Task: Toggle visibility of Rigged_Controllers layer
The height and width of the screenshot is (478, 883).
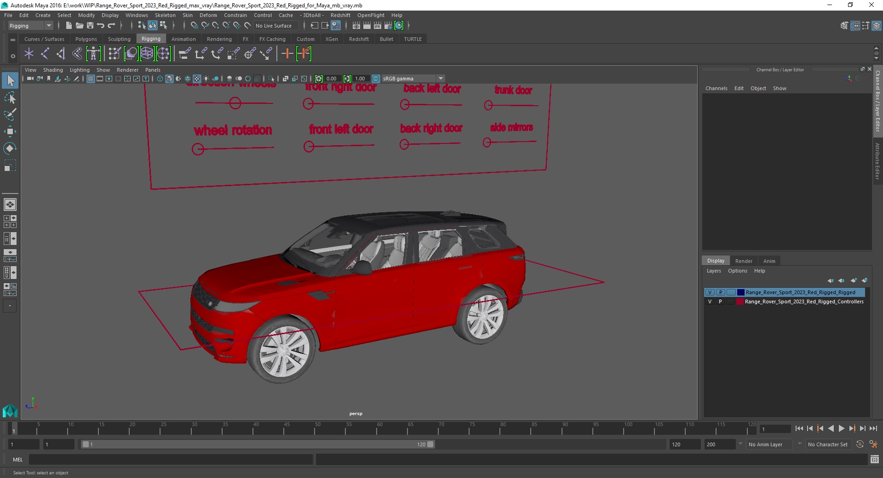Action: pyautogui.click(x=710, y=302)
